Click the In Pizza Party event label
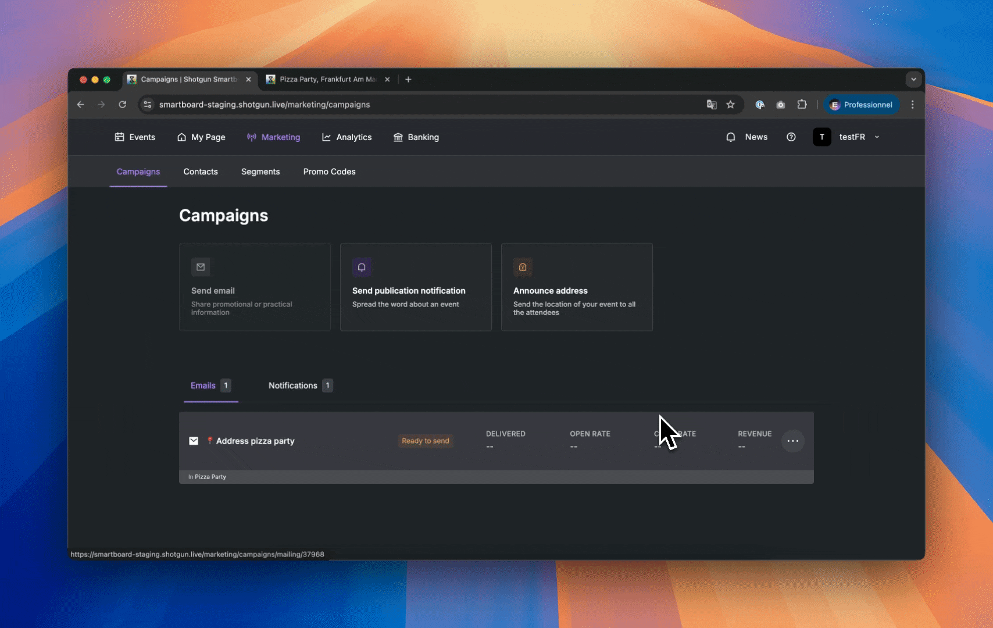This screenshot has height=628, width=993. [207, 477]
